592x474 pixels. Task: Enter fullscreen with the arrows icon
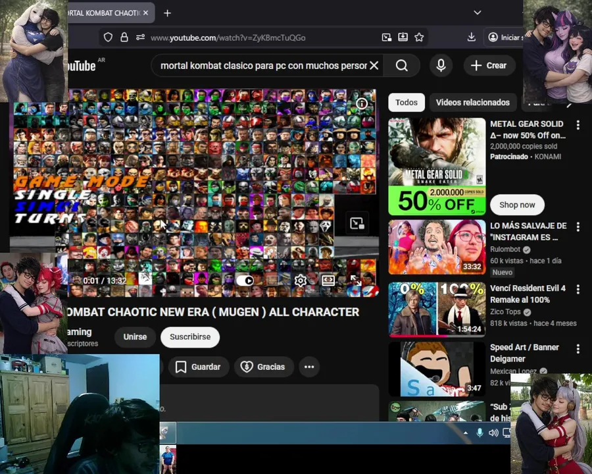click(356, 280)
